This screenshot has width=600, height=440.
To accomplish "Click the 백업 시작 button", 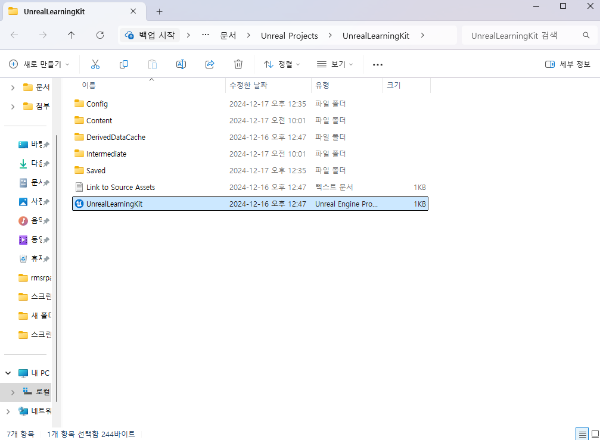I will (150, 35).
